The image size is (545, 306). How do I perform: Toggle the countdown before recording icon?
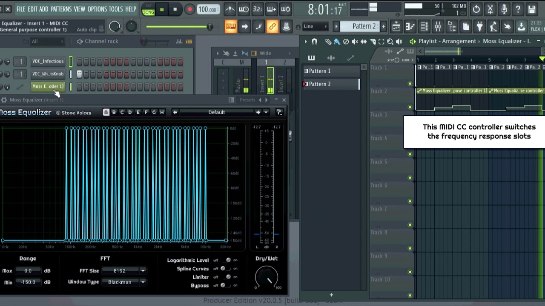[x=258, y=9]
